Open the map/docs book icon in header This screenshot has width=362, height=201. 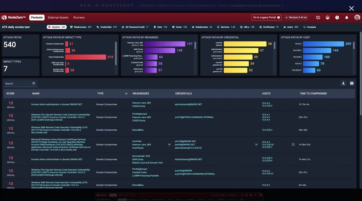318,17
